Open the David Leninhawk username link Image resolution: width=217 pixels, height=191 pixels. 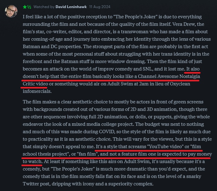(71, 7)
